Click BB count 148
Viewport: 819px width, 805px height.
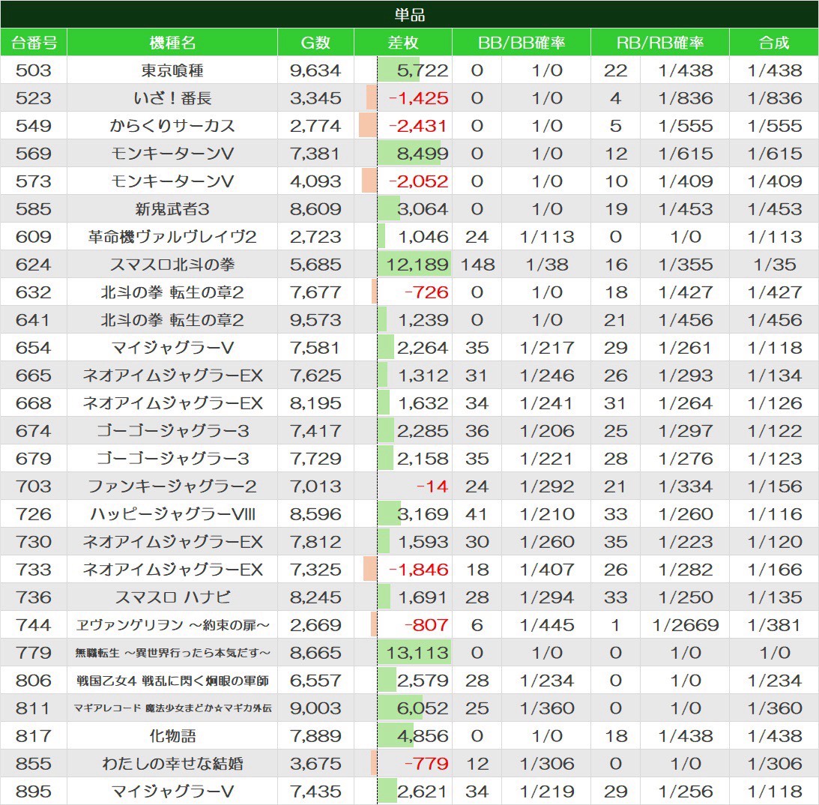[477, 264]
